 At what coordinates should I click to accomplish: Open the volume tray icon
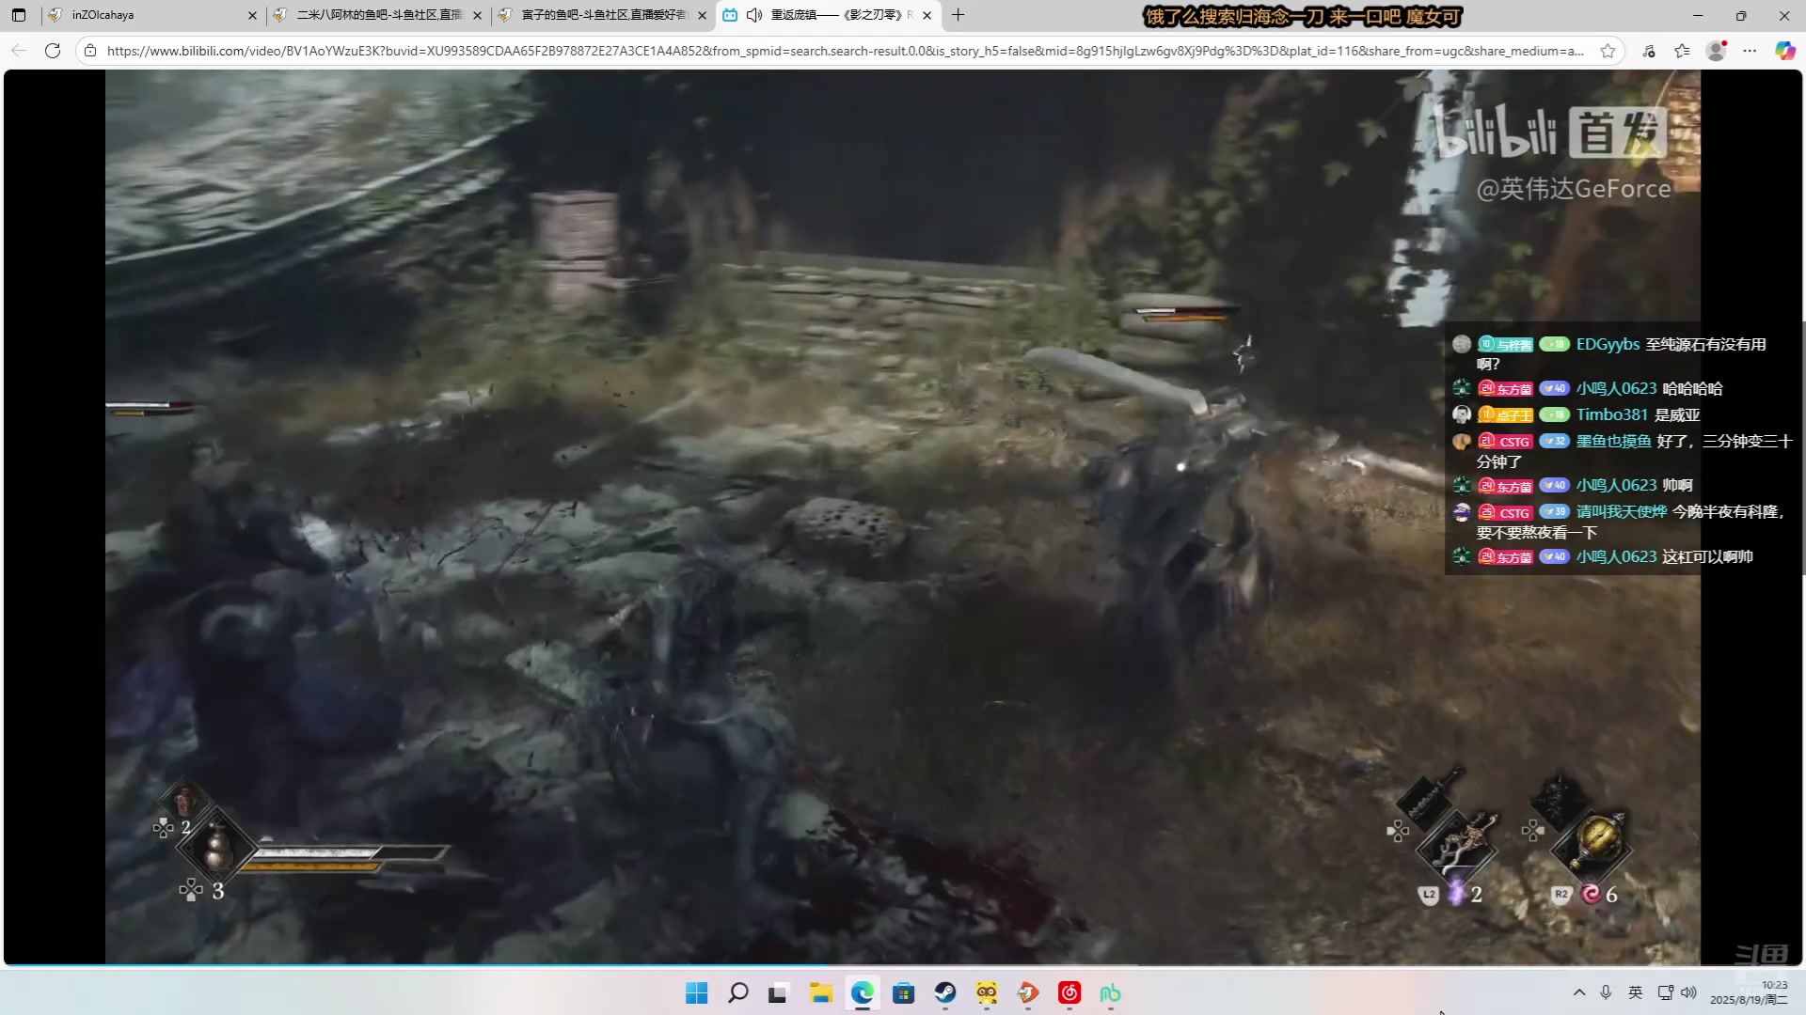pos(1688,992)
